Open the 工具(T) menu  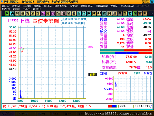[26, 9]
